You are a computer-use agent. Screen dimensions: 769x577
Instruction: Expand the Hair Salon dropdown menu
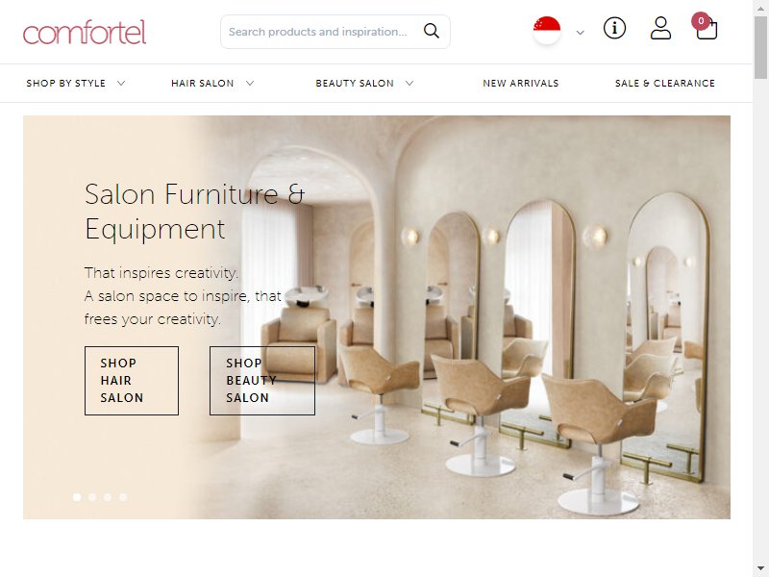(x=212, y=84)
